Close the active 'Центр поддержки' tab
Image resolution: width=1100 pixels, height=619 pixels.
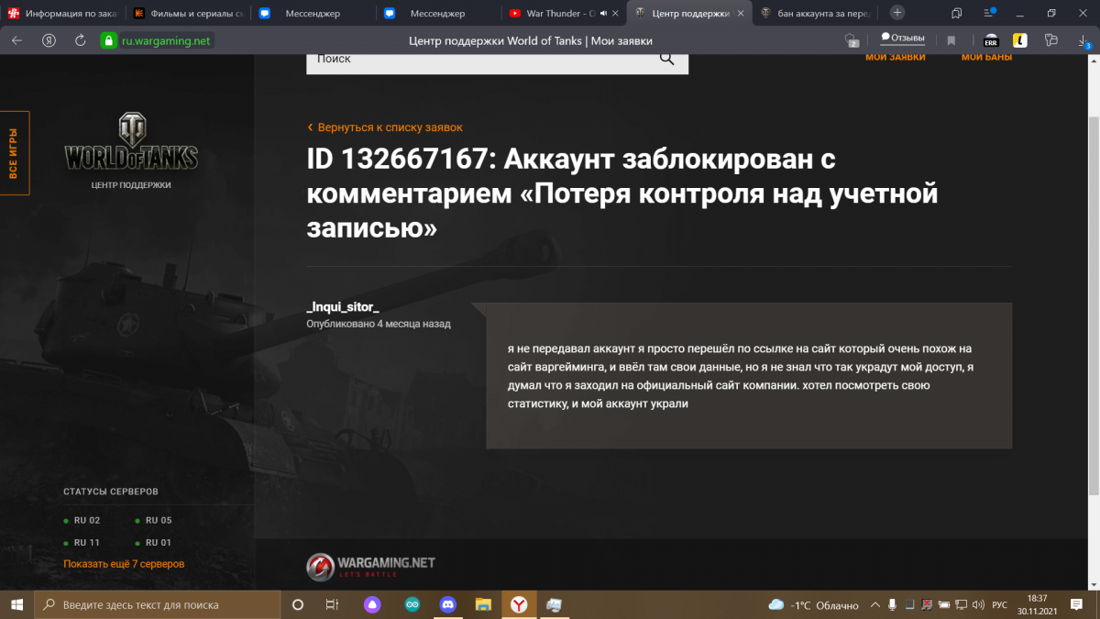[740, 14]
